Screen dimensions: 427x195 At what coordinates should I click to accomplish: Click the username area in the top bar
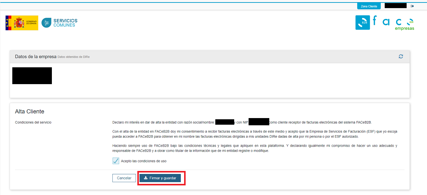point(395,5)
